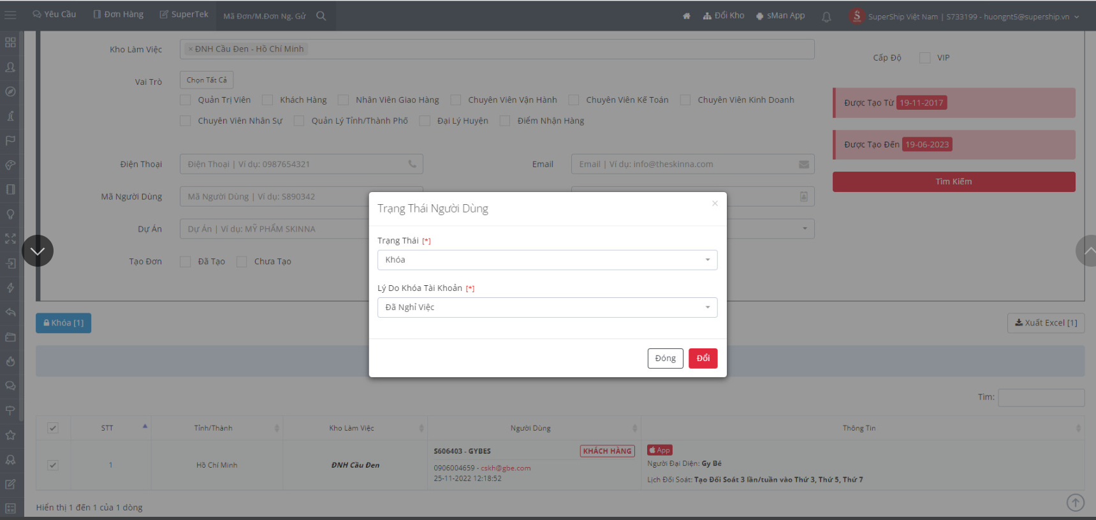
Task: Open notifications bell icon
Action: coord(826,17)
